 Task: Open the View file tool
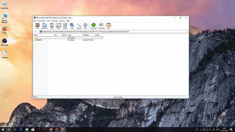pyautogui.click(x=58, y=26)
